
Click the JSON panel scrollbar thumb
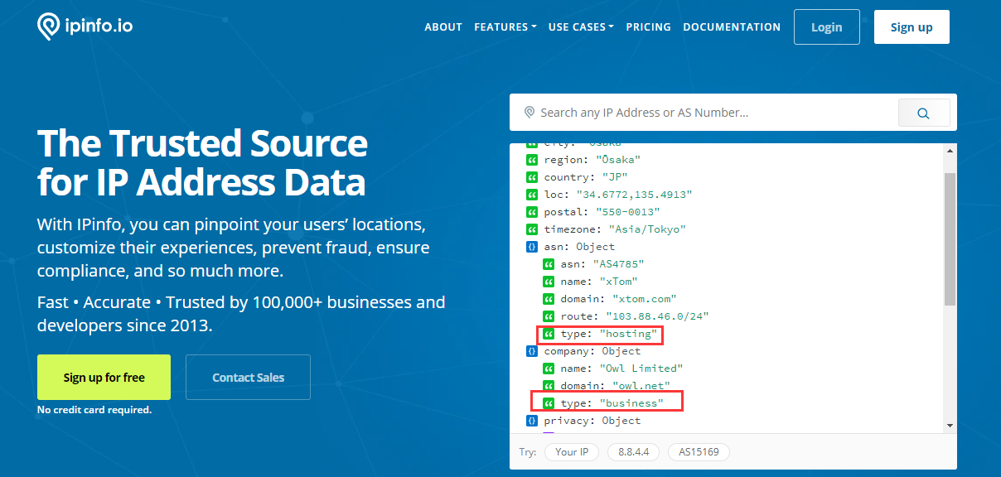[950, 240]
